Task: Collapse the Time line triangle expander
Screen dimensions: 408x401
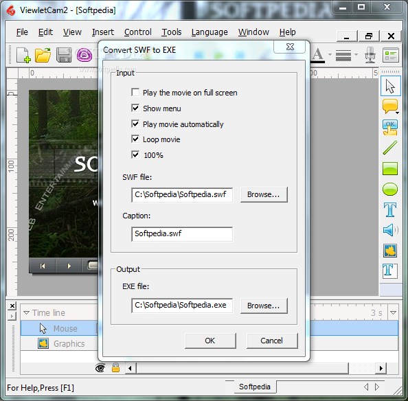Action: point(26,312)
